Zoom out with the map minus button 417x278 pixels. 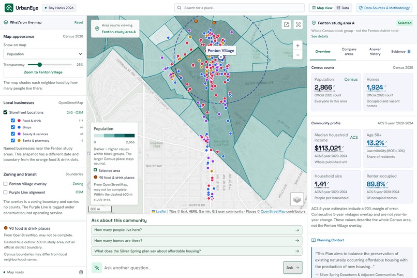tap(297, 55)
